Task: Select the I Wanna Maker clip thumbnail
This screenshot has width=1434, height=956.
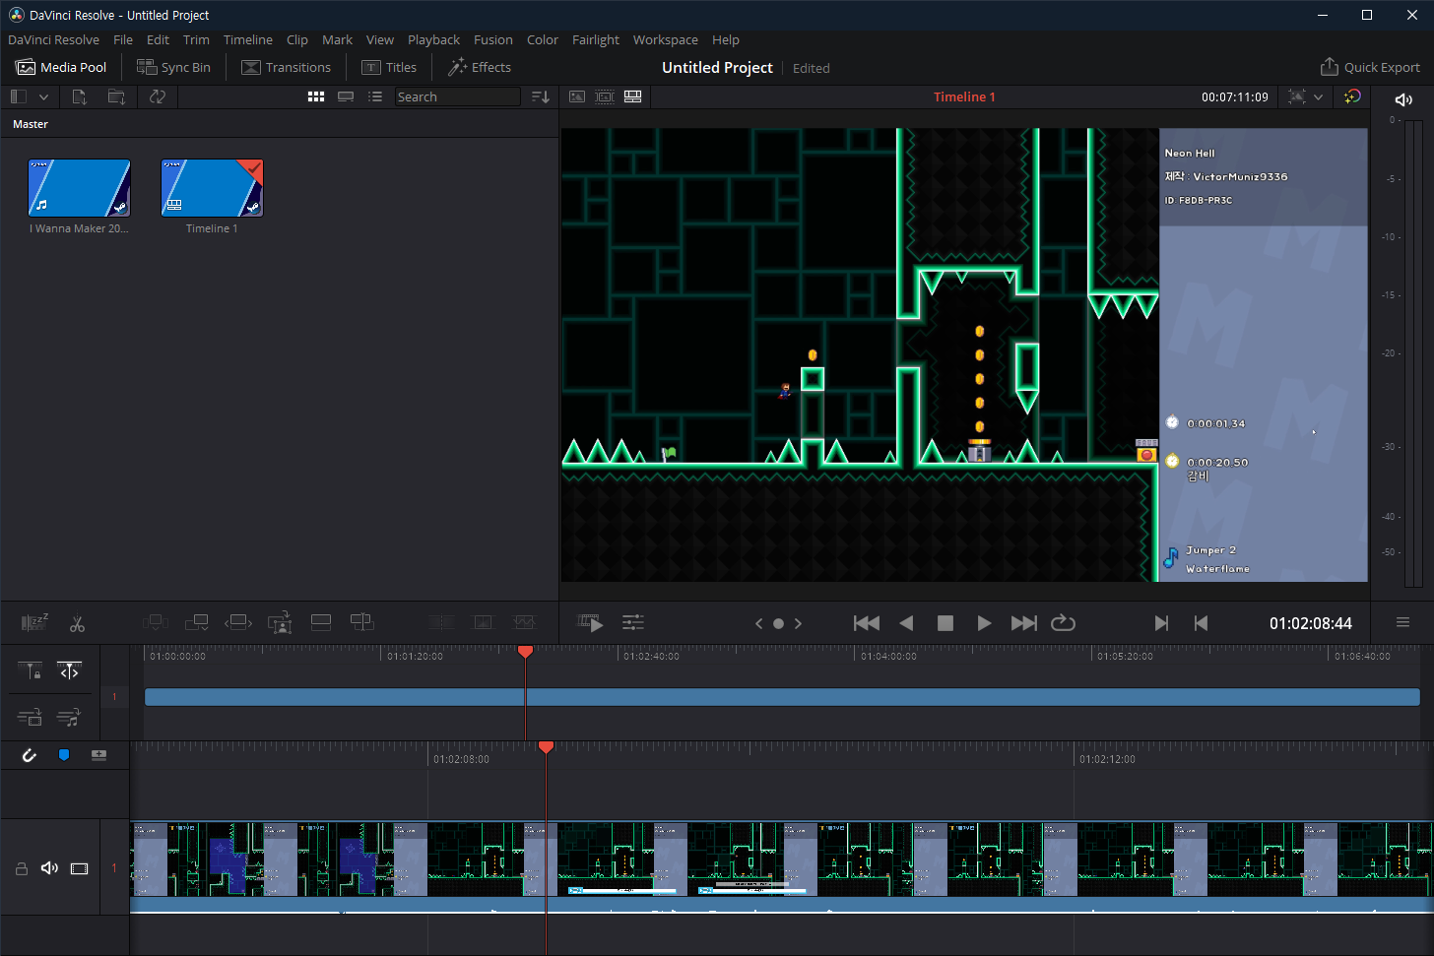Action: click(x=79, y=187)
